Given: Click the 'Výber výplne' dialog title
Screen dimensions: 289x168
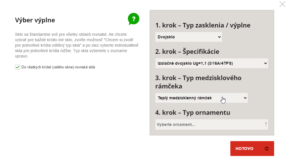Looking at the screenshot, I should coord(35,20).
